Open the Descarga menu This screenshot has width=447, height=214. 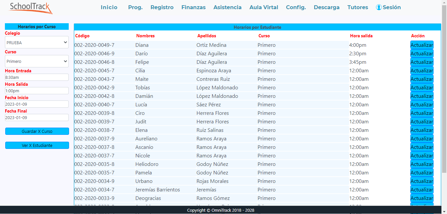coord(327,7)
